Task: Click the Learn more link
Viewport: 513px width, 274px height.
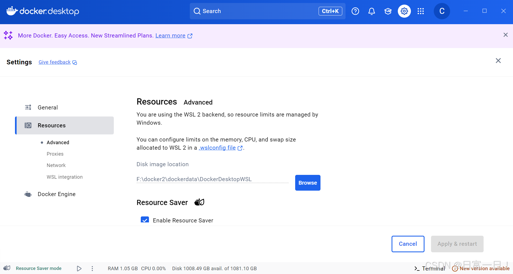Action: click(x=170, y=36)
